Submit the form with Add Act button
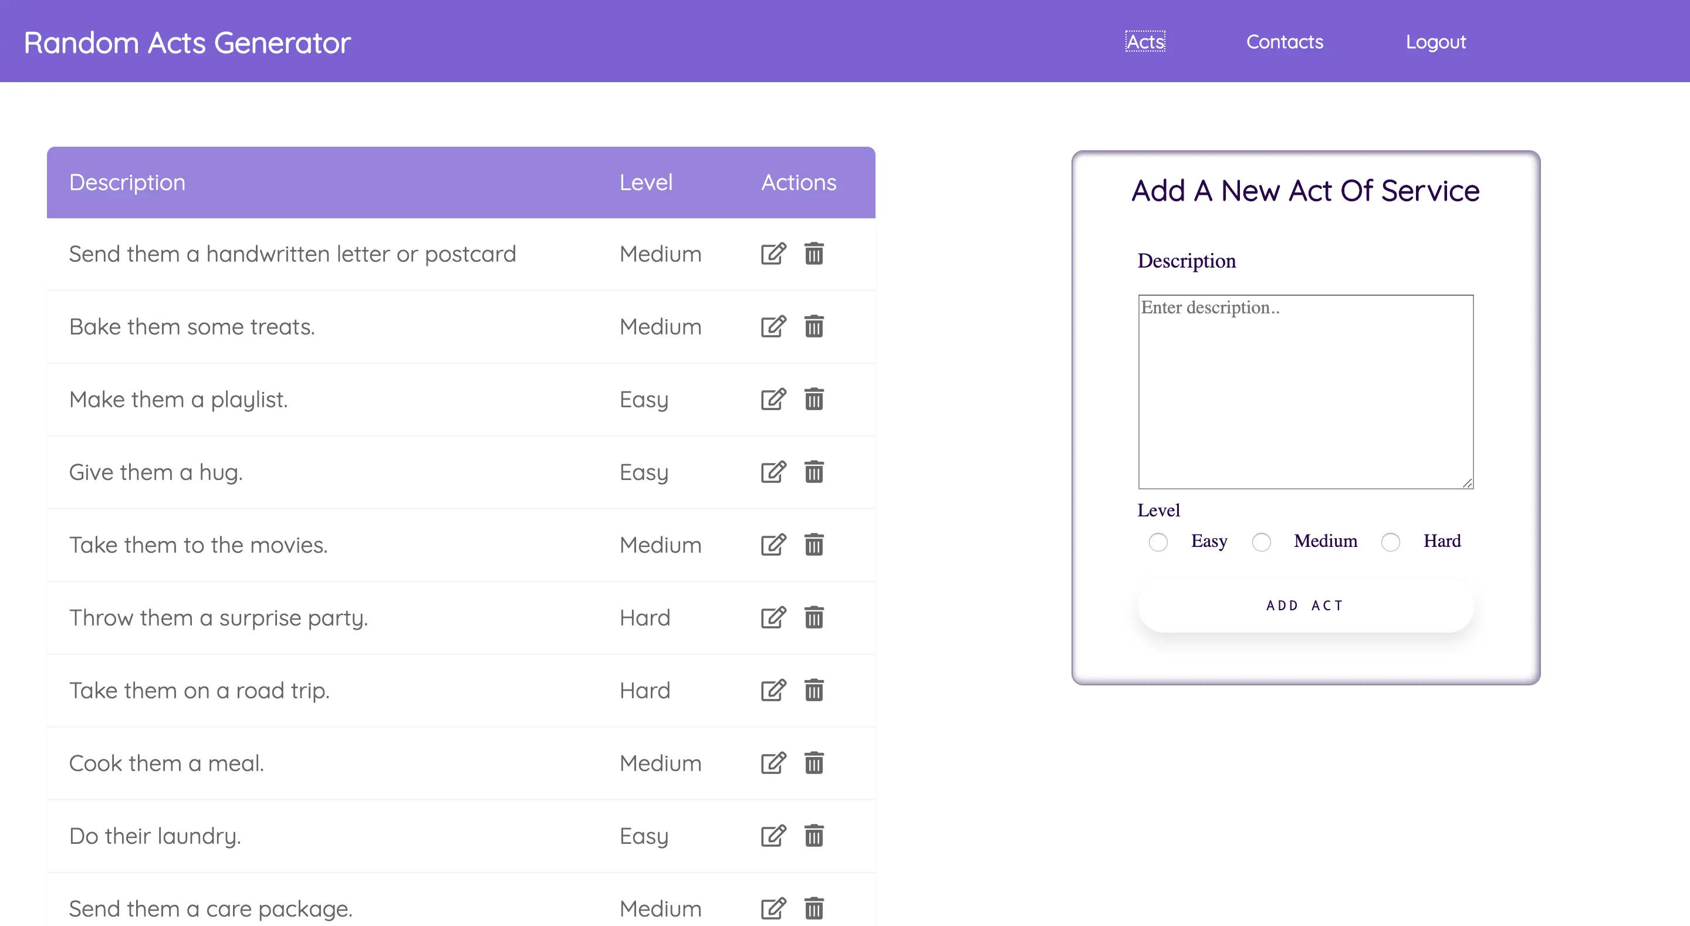The image size is (1690, 926). 1306,606
